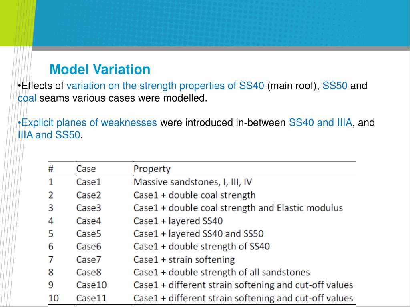The height and width of the screenshot is (307, 410).
Task: Click the cell 'Case7'
Action: pos(88,259)
